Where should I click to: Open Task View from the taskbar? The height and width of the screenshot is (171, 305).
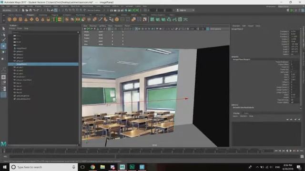[x=82, y=167]
